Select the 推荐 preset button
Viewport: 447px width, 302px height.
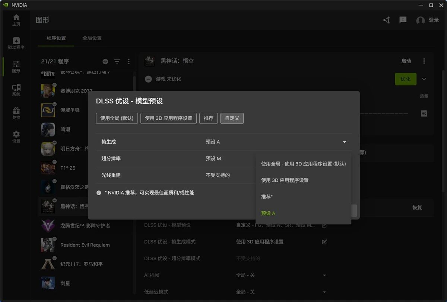209,118
